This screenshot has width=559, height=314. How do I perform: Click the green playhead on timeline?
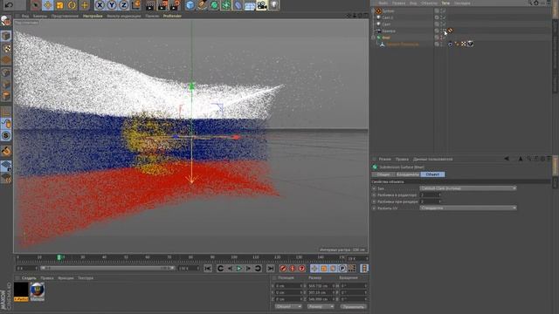tap(59, 257)
